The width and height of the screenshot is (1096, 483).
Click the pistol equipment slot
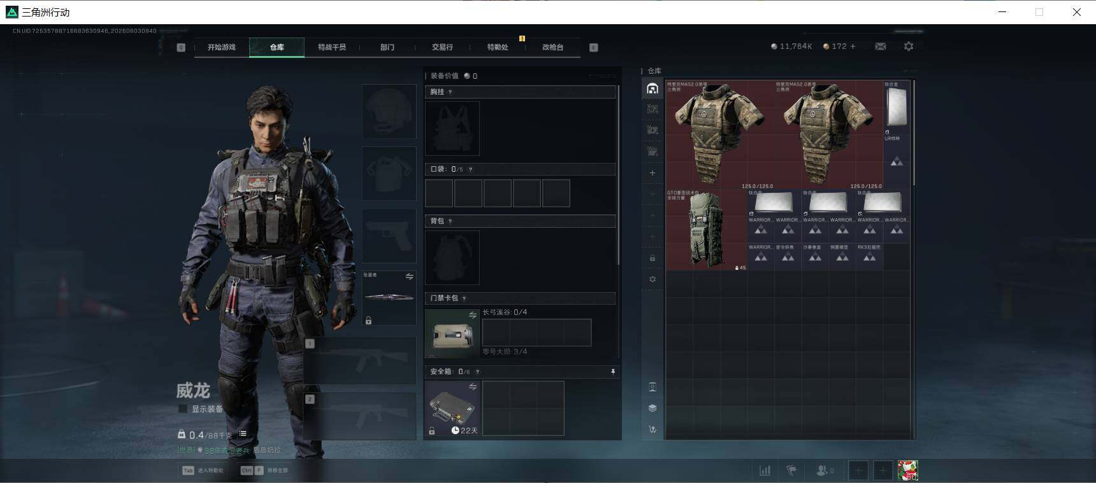pyautogui.click(x=389, y=236)
